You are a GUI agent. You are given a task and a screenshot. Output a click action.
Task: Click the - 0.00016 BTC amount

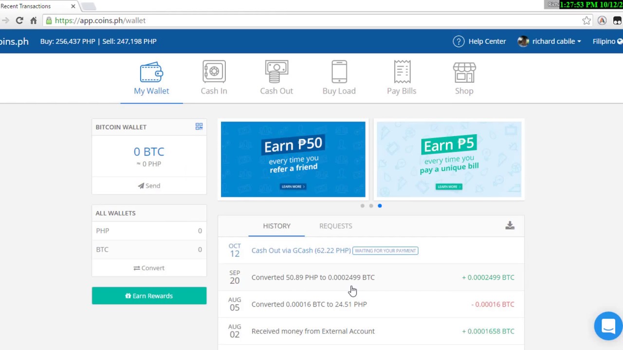[x=493, y=304]
